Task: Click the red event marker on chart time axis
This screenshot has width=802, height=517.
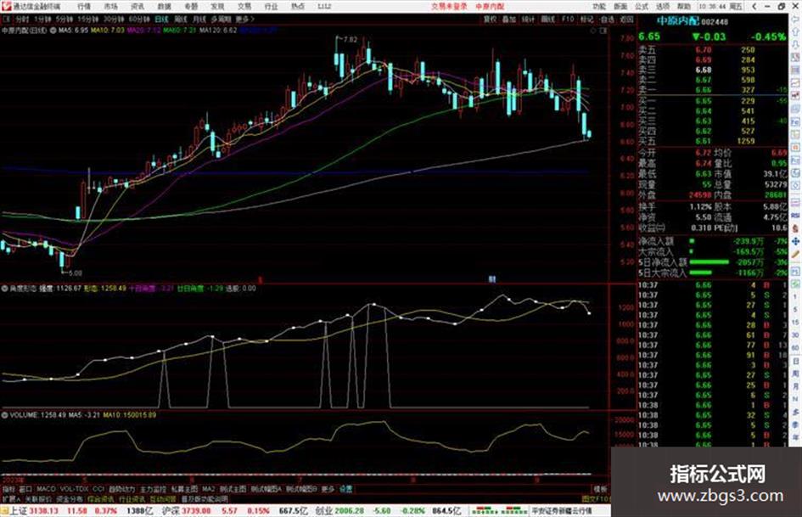Action: pyautogui.click(x=260, y=280)
